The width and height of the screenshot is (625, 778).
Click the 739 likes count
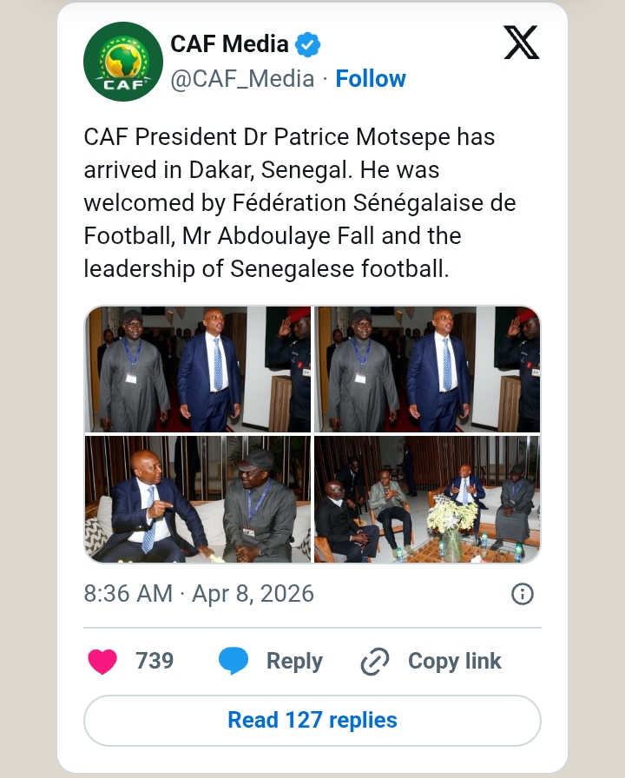click(155, 661)
